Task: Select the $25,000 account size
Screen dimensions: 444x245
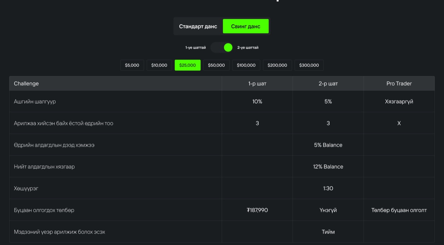Action: point(188,65)
